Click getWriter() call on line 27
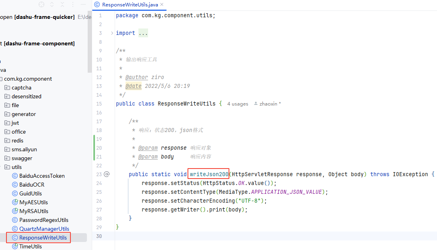Image resolution: width=437 pixels, height=250 pixels. click(188, 210)
